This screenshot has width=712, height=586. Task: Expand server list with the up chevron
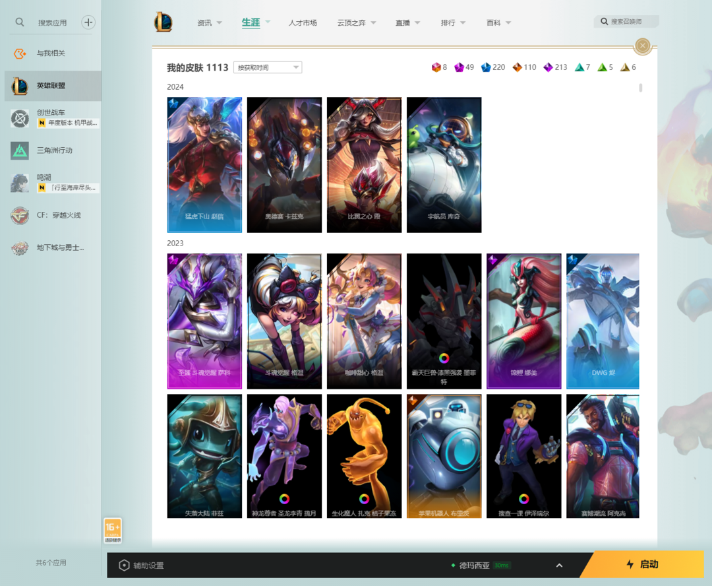560,566
